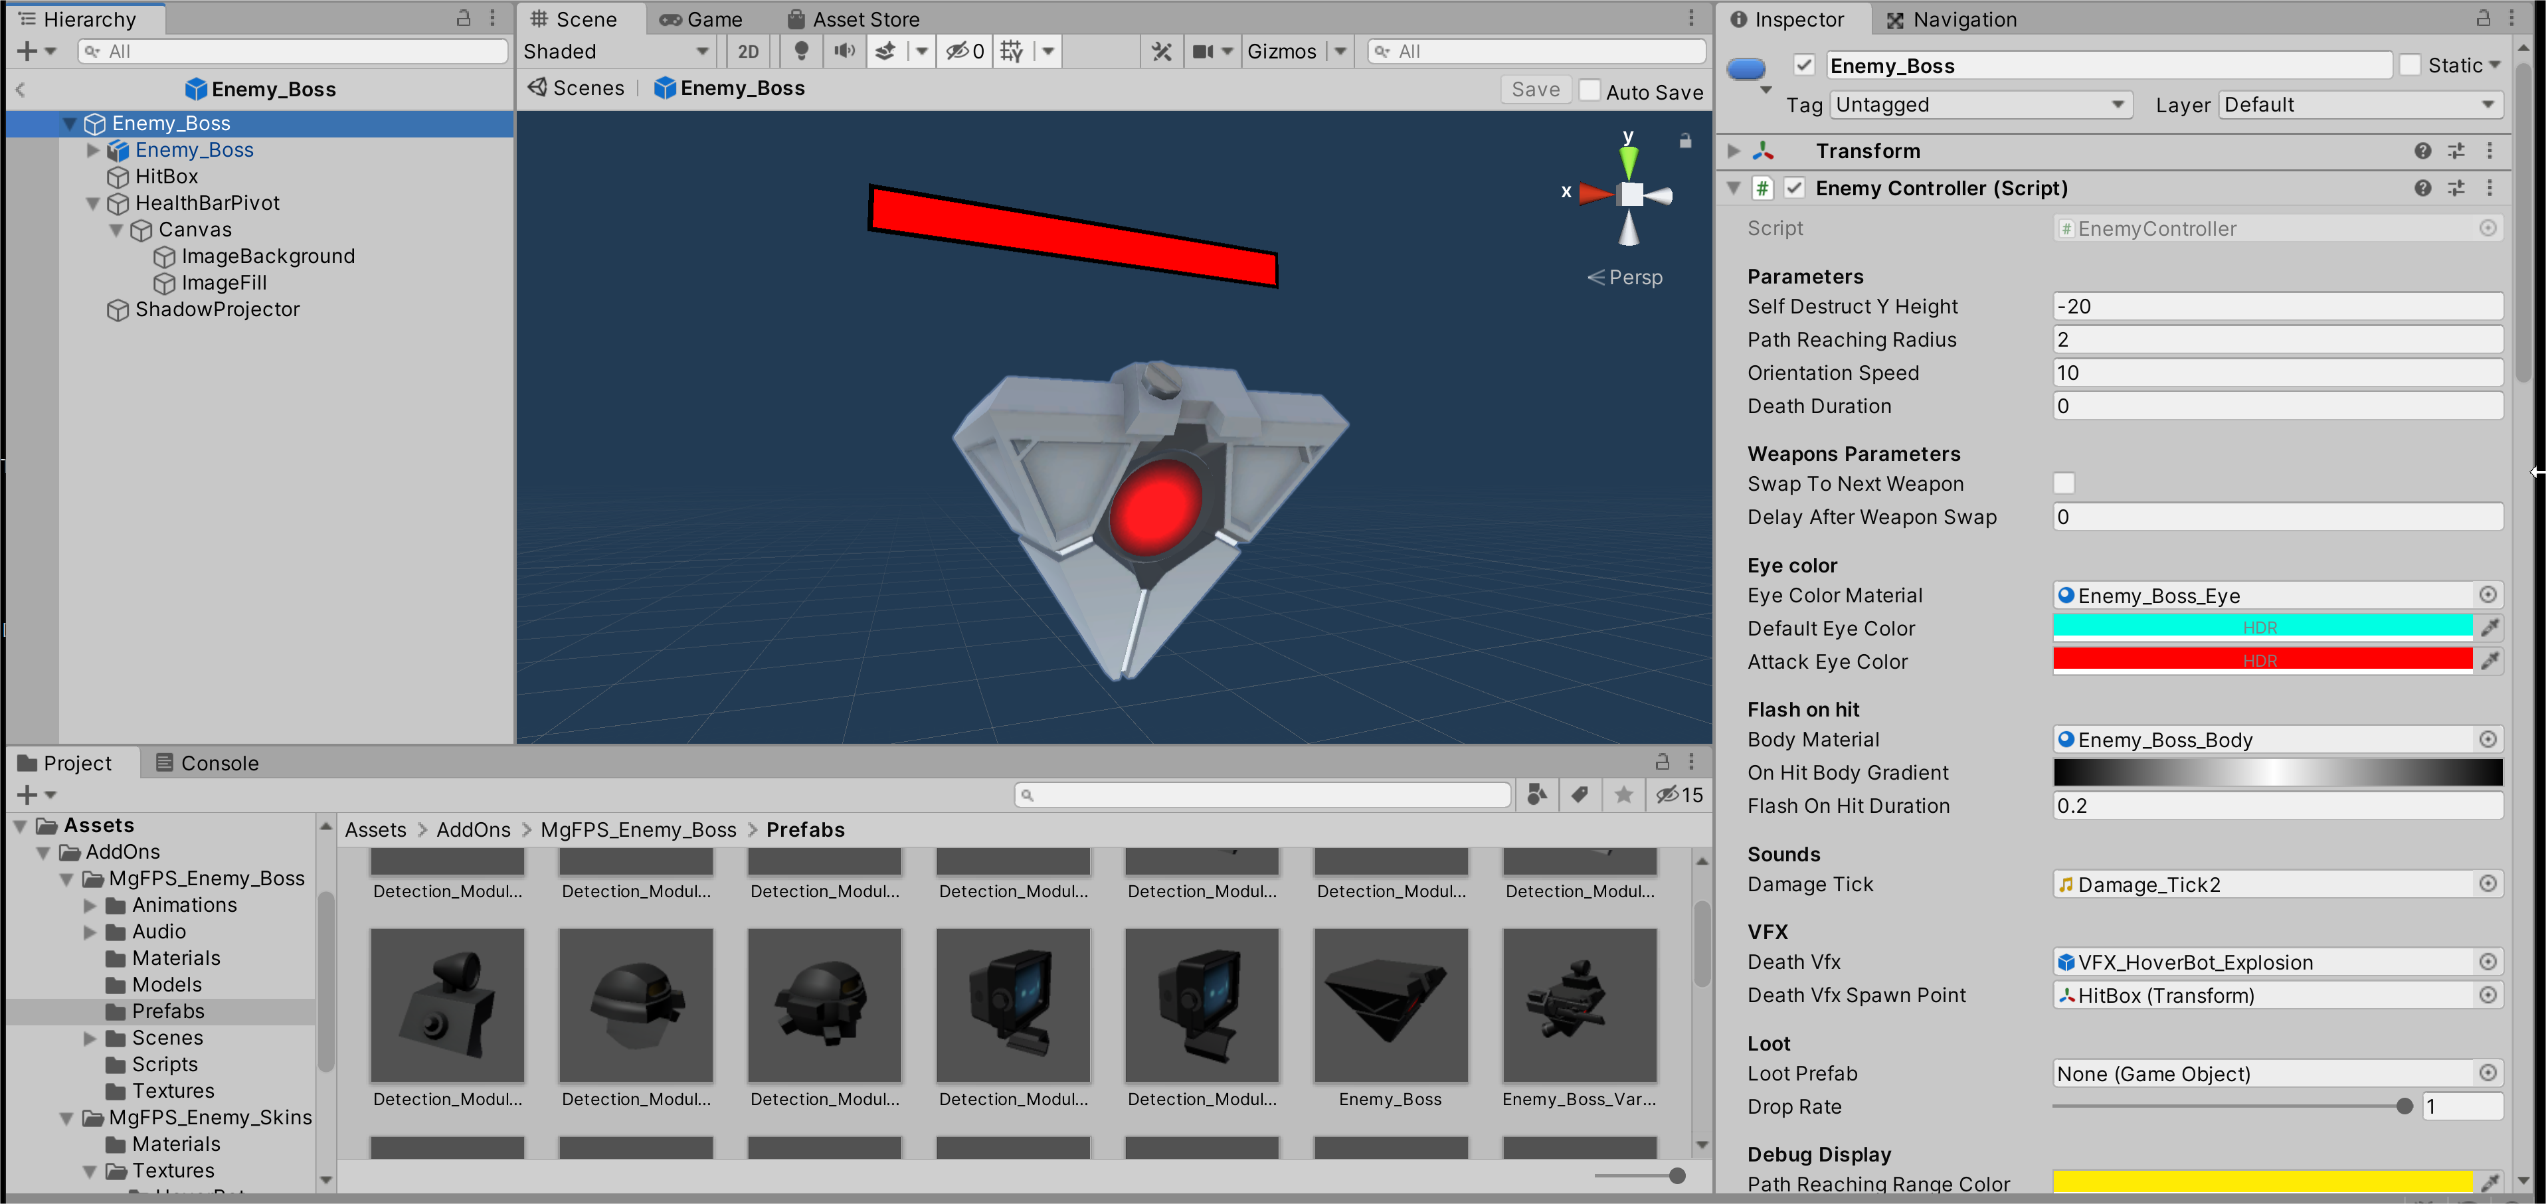Click the scene view lock icon
The image size is (2546, 1204).
click(x=1685, y=141)
